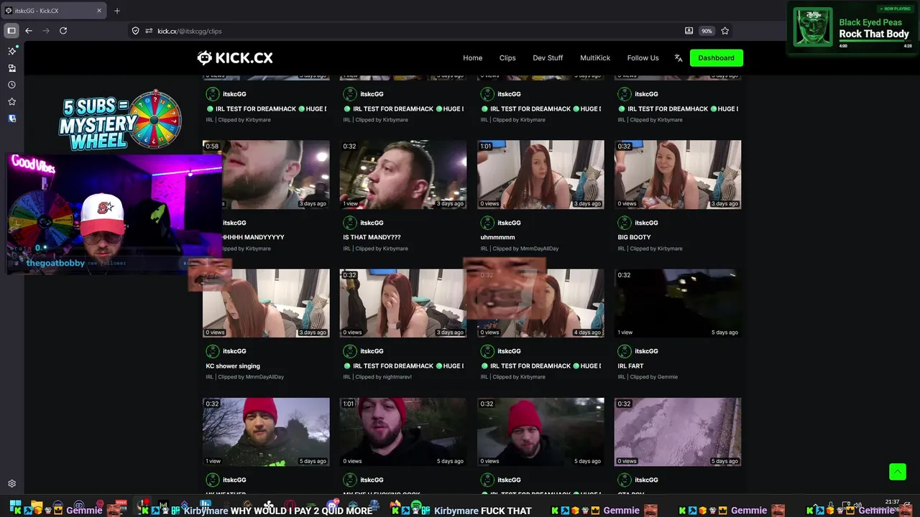Screen dimensions: 920x517
Task: Open the tracking protection shield icon
Action: 135,31
